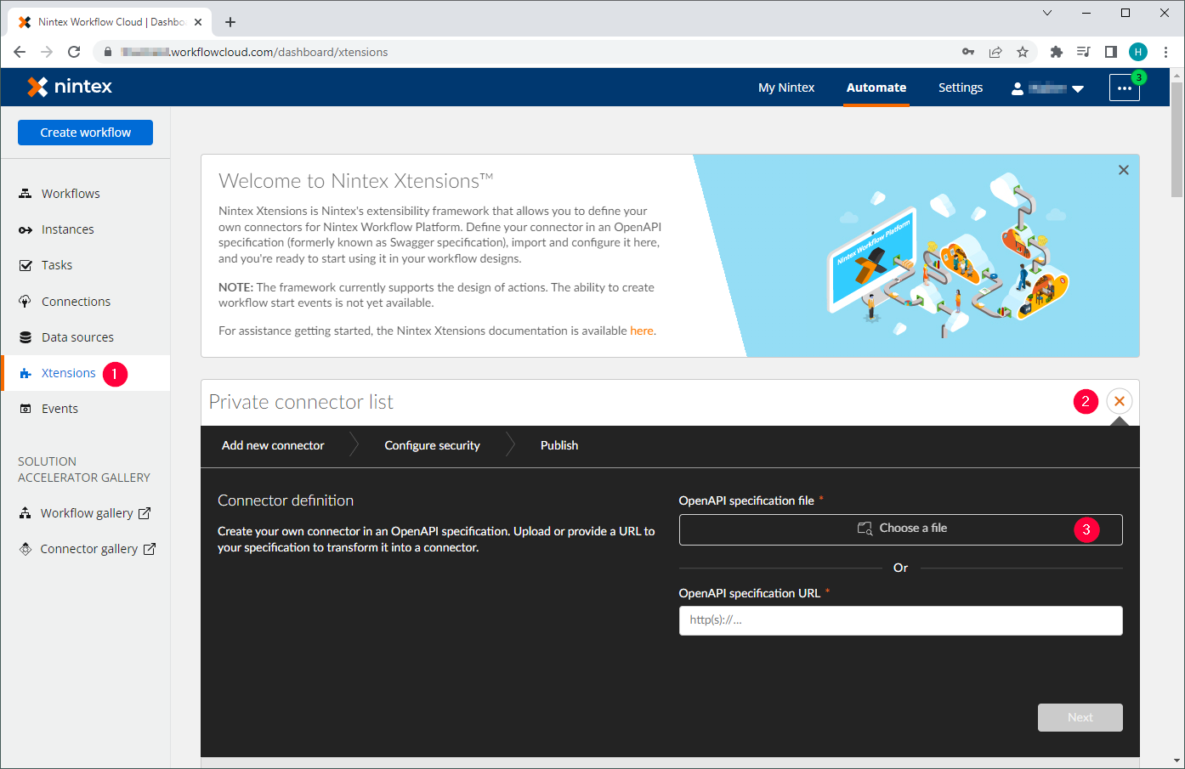1185x769 pixels.
Task: Dismiss the Welcome to Nintex Xtensions banner
Action: point(1124,170)
